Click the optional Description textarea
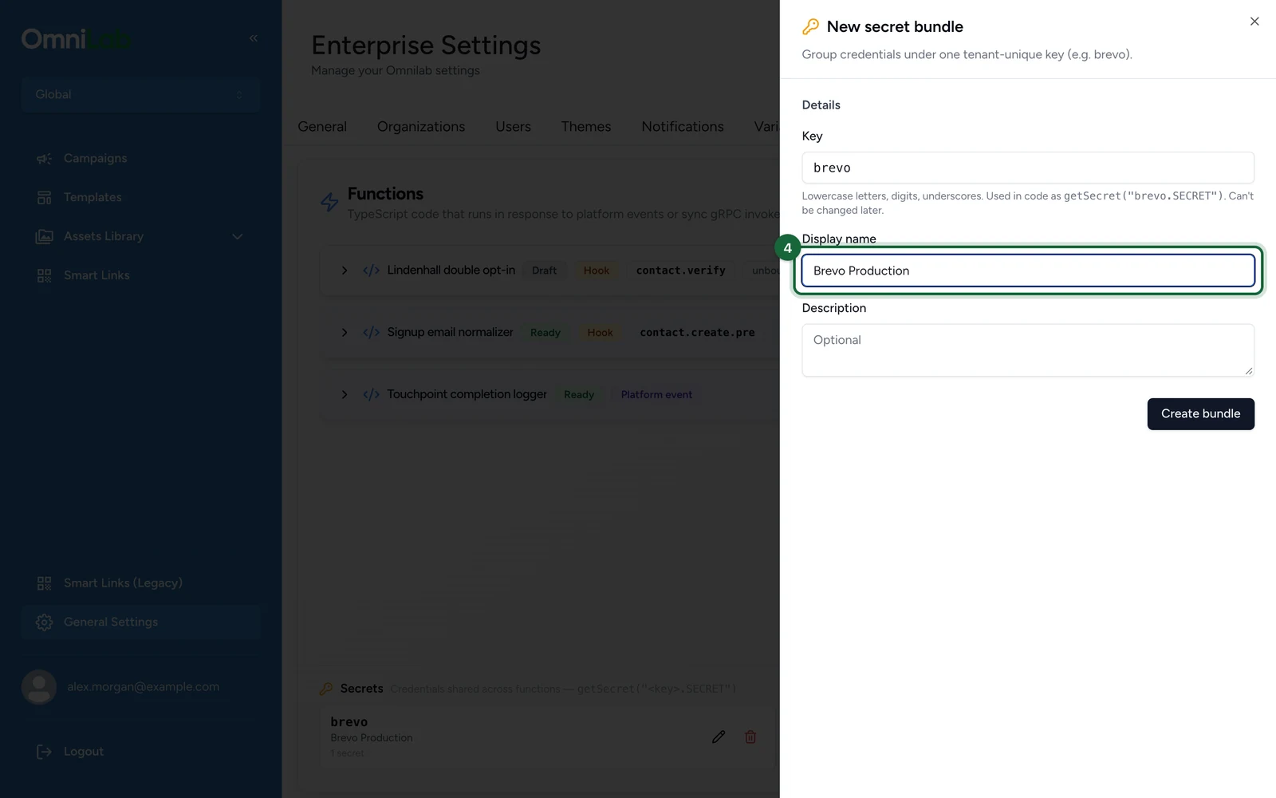This screenshot has width=1276, height=798. pyautogui.click(x=1027, y=350)
